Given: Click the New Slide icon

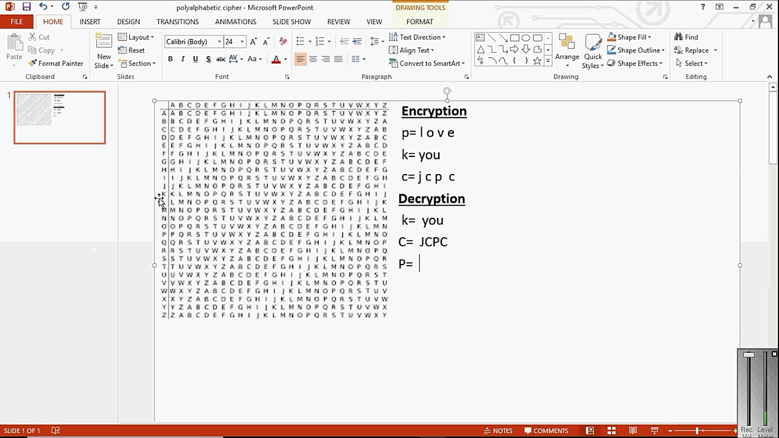Looking at the screenshot, I should pos(104,43).
